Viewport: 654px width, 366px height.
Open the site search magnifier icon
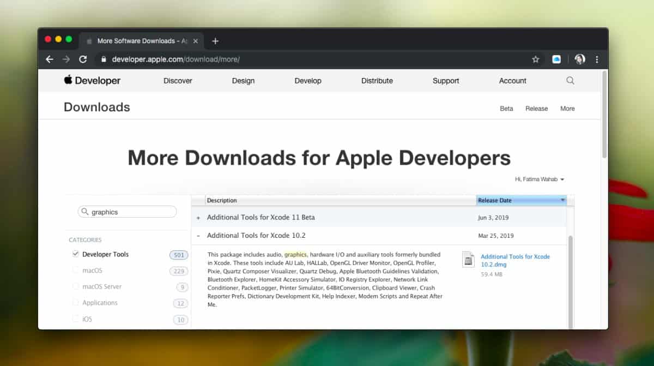click(x=570, y=80)
